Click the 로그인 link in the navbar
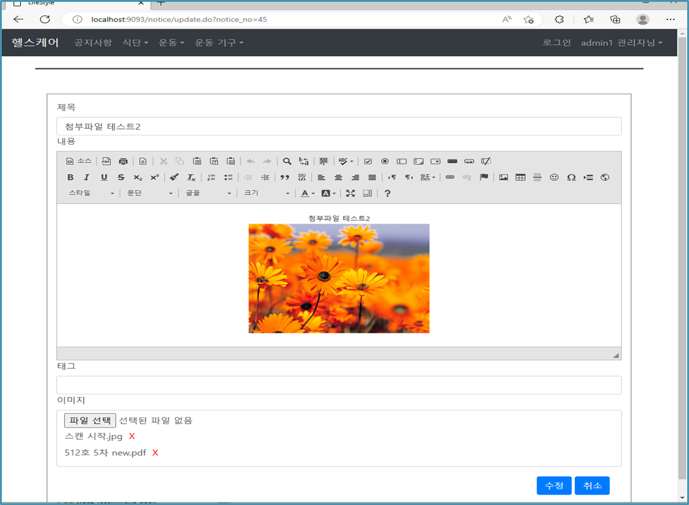 point(557,43)
